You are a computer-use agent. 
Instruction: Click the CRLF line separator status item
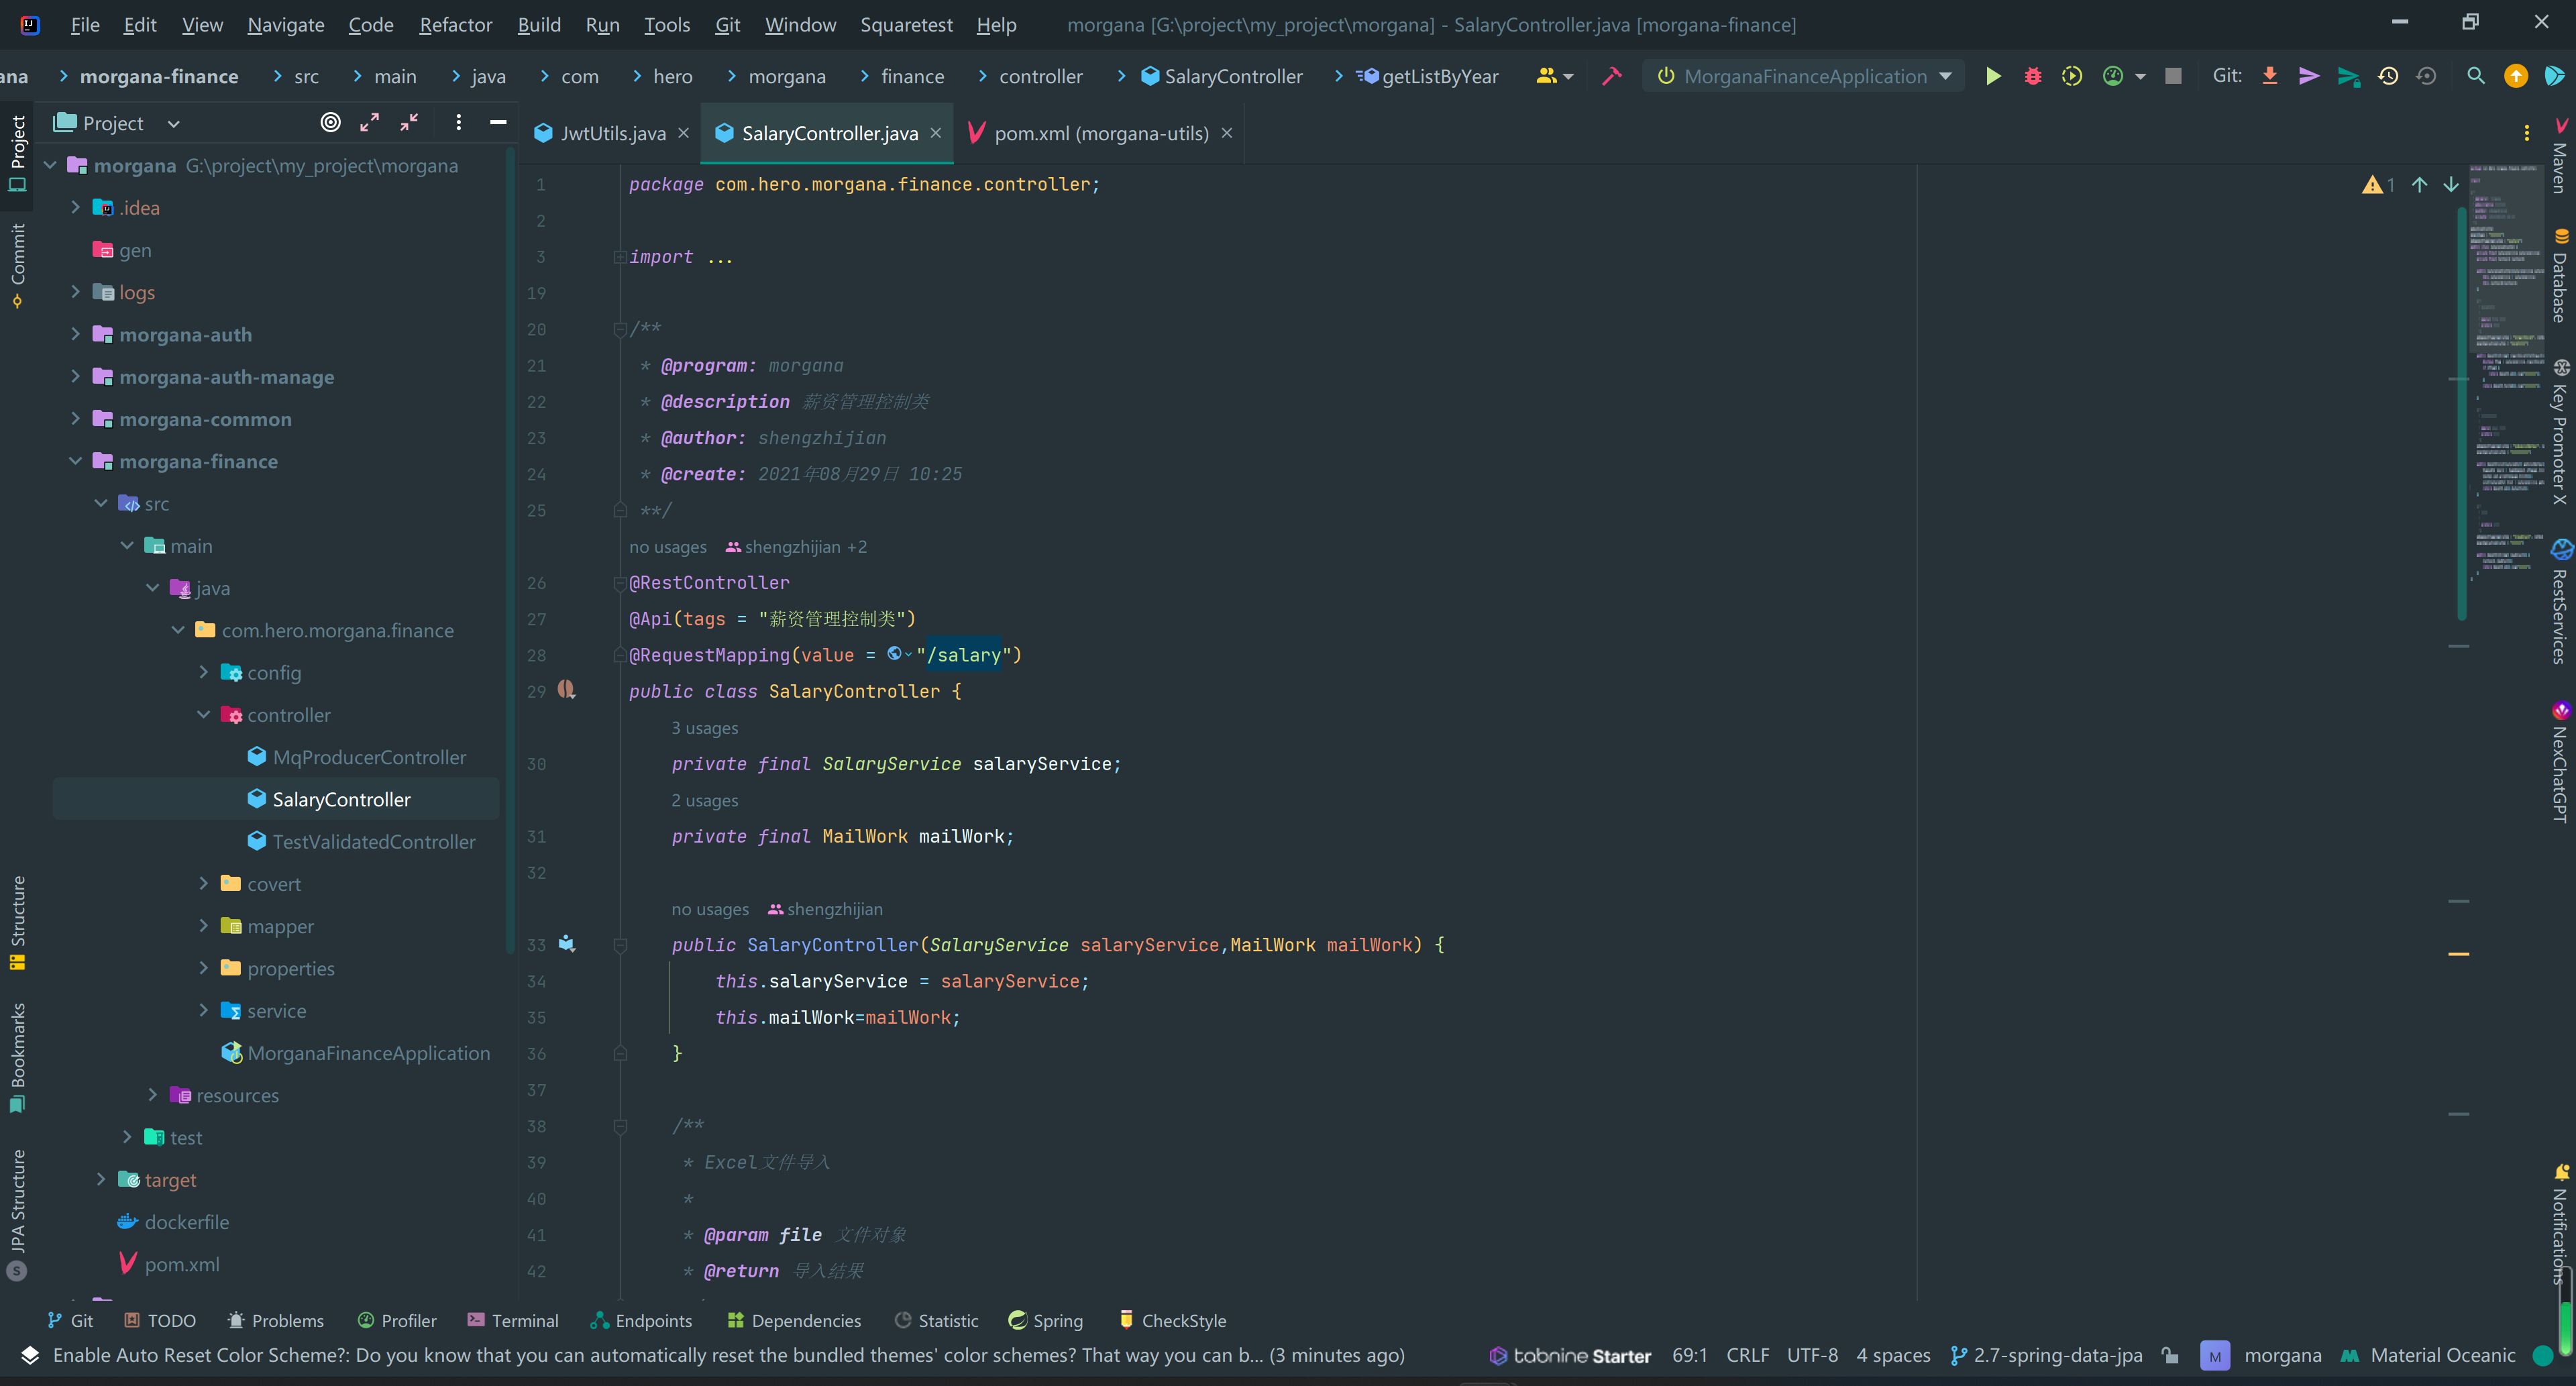click(x=1747, y=1355)
